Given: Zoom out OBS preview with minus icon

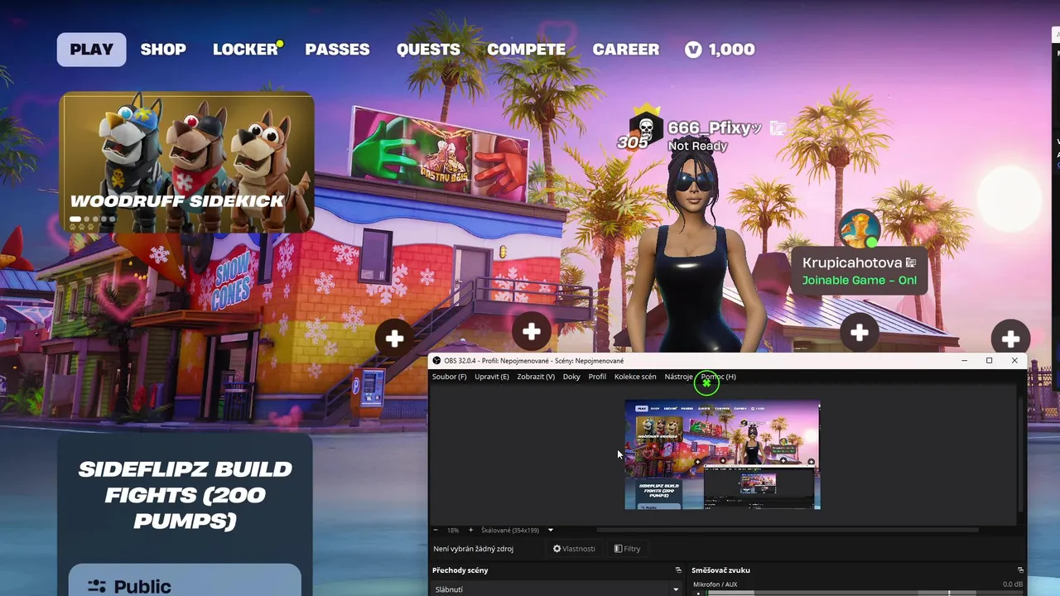Looking at the screenshot, I should (436, 530).
